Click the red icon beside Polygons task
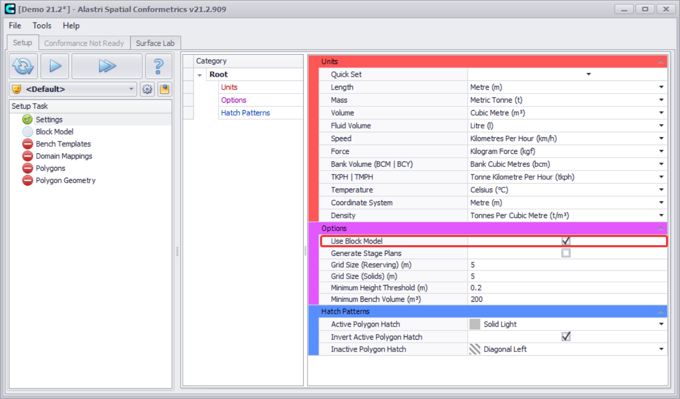Image resolution: width=680 pixels, height=399 pixels. tap(28, 168)
